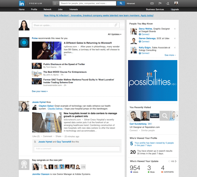Connect with Darren Delavega

point(145,41)
